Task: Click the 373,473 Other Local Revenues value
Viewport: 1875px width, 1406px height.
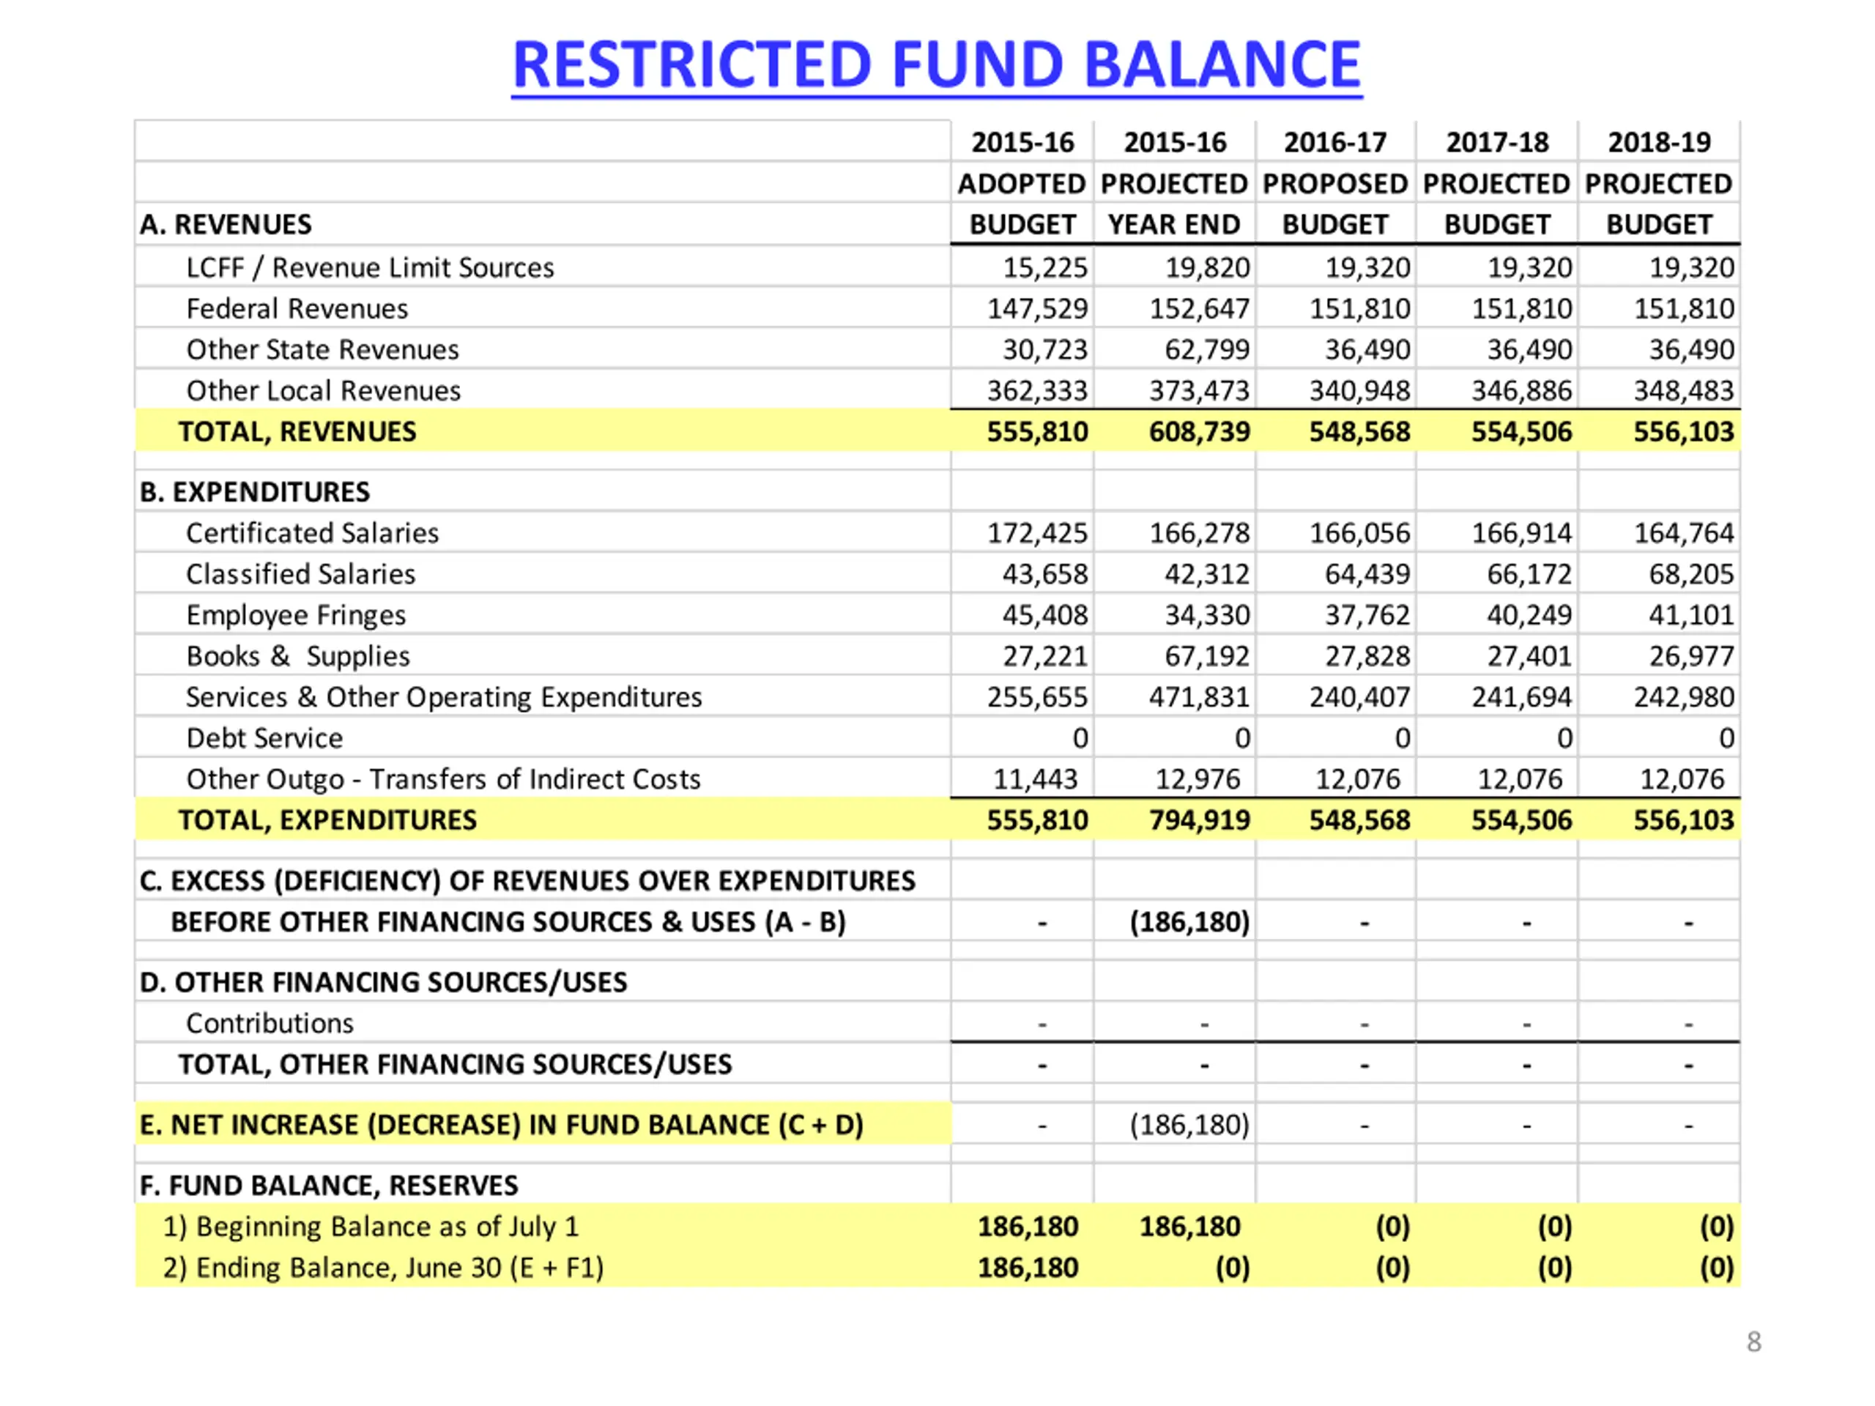Action: (x=1200, y=391)
